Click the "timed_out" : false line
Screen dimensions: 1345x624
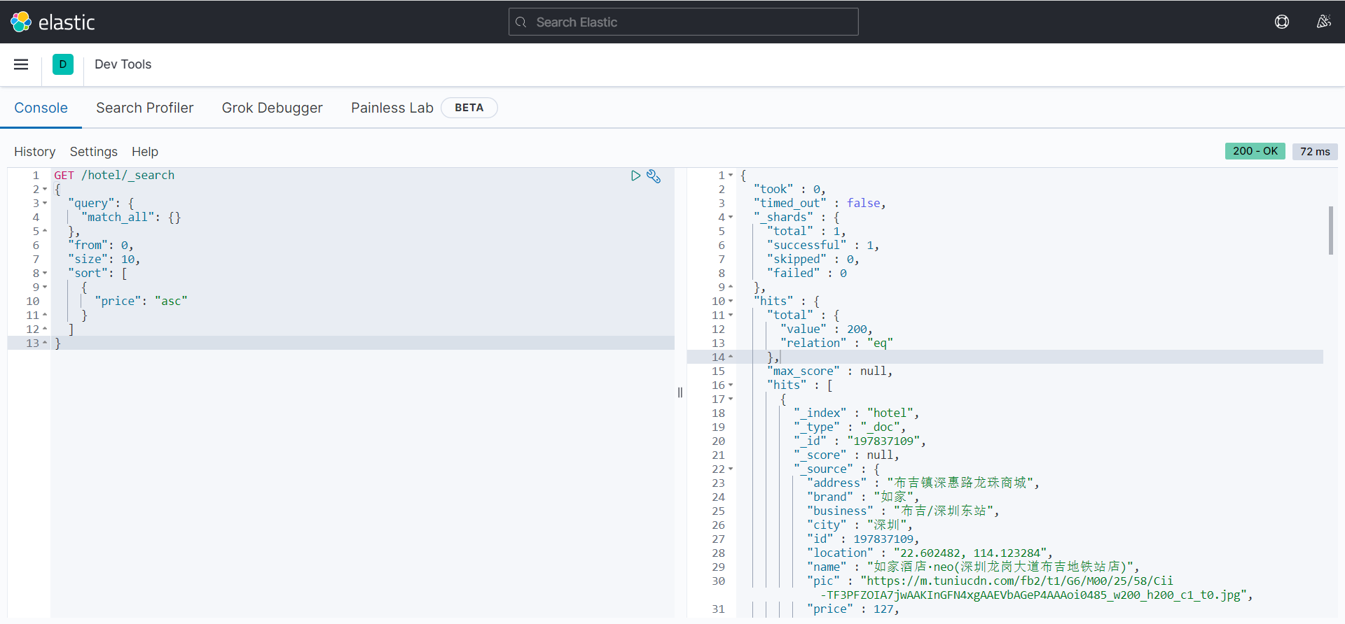[x=820, y=203]
